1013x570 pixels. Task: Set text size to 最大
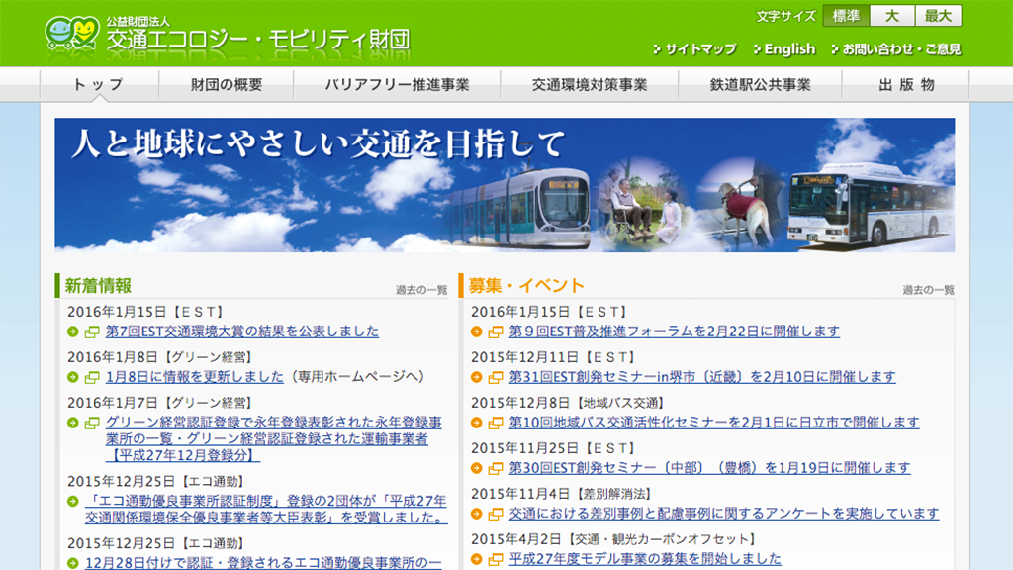coord(938,16)
